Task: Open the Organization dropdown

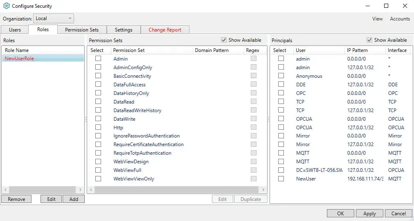Action: (54, 18)
